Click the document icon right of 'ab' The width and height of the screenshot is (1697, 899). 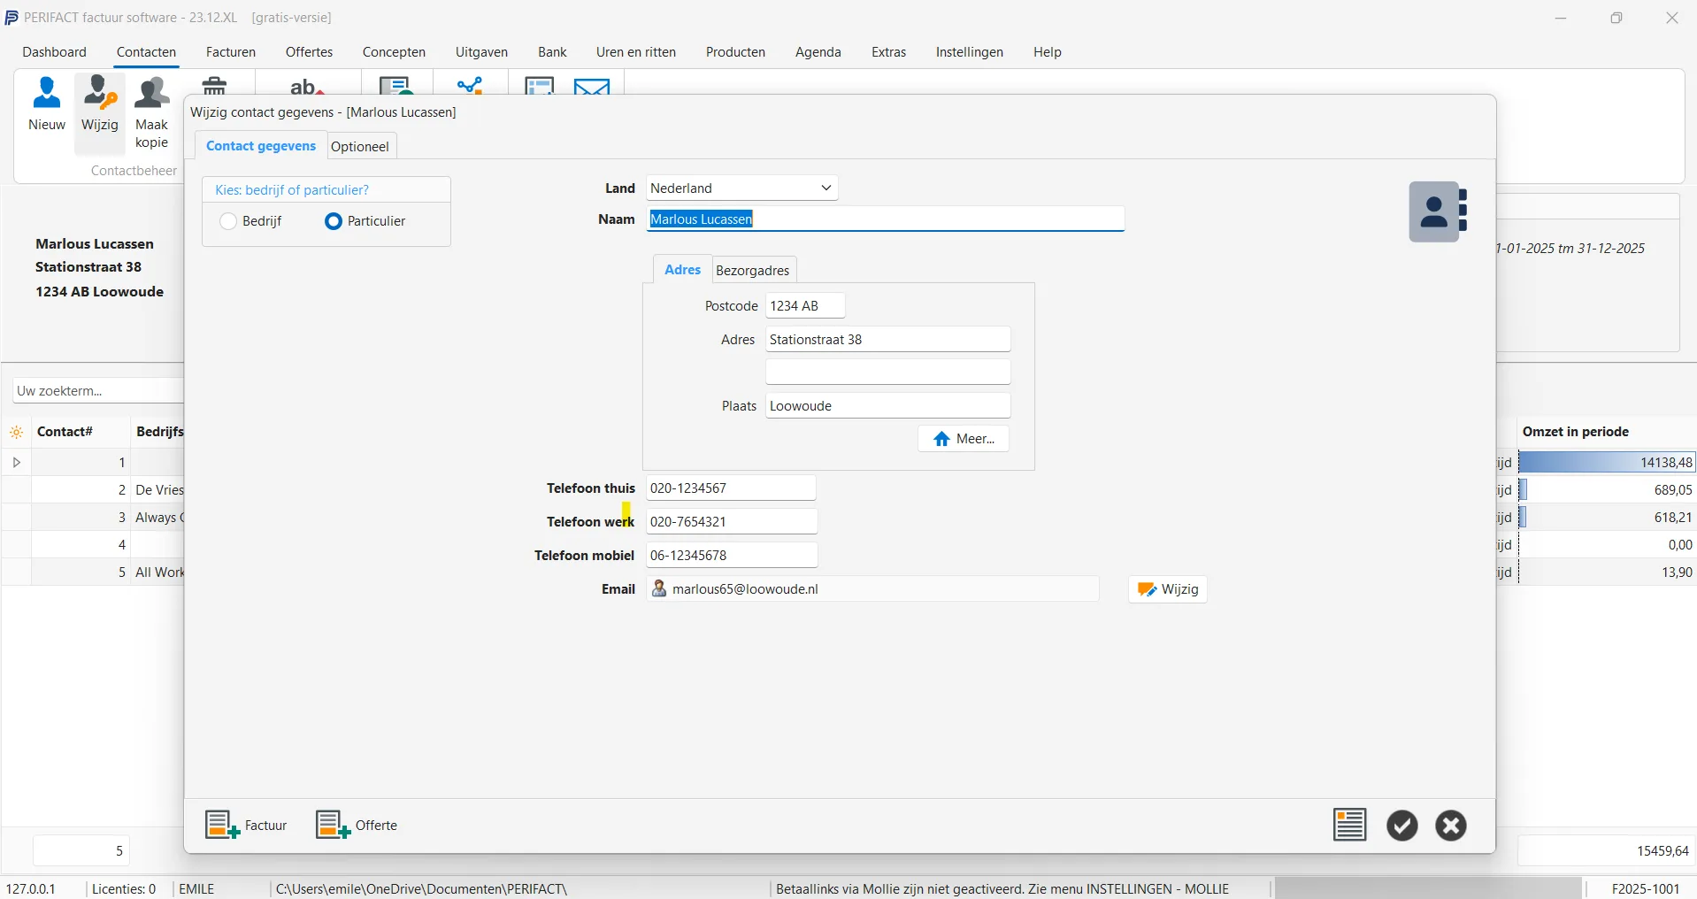coord(396,86)
